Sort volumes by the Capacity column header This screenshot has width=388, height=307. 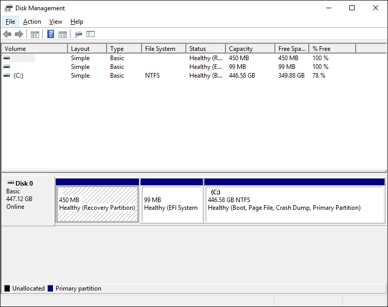[x=250, y=49]
